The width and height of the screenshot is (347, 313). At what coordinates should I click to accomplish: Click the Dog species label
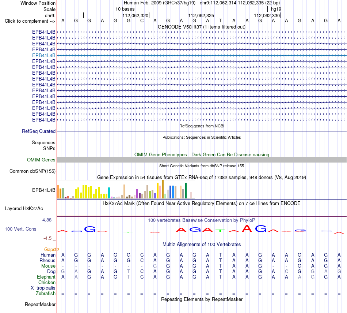click(51, 272)
